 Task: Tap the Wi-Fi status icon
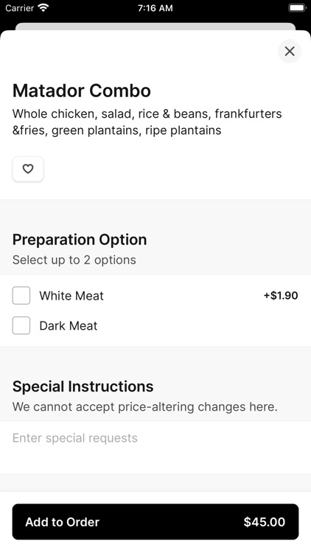[x=43, y=8]
